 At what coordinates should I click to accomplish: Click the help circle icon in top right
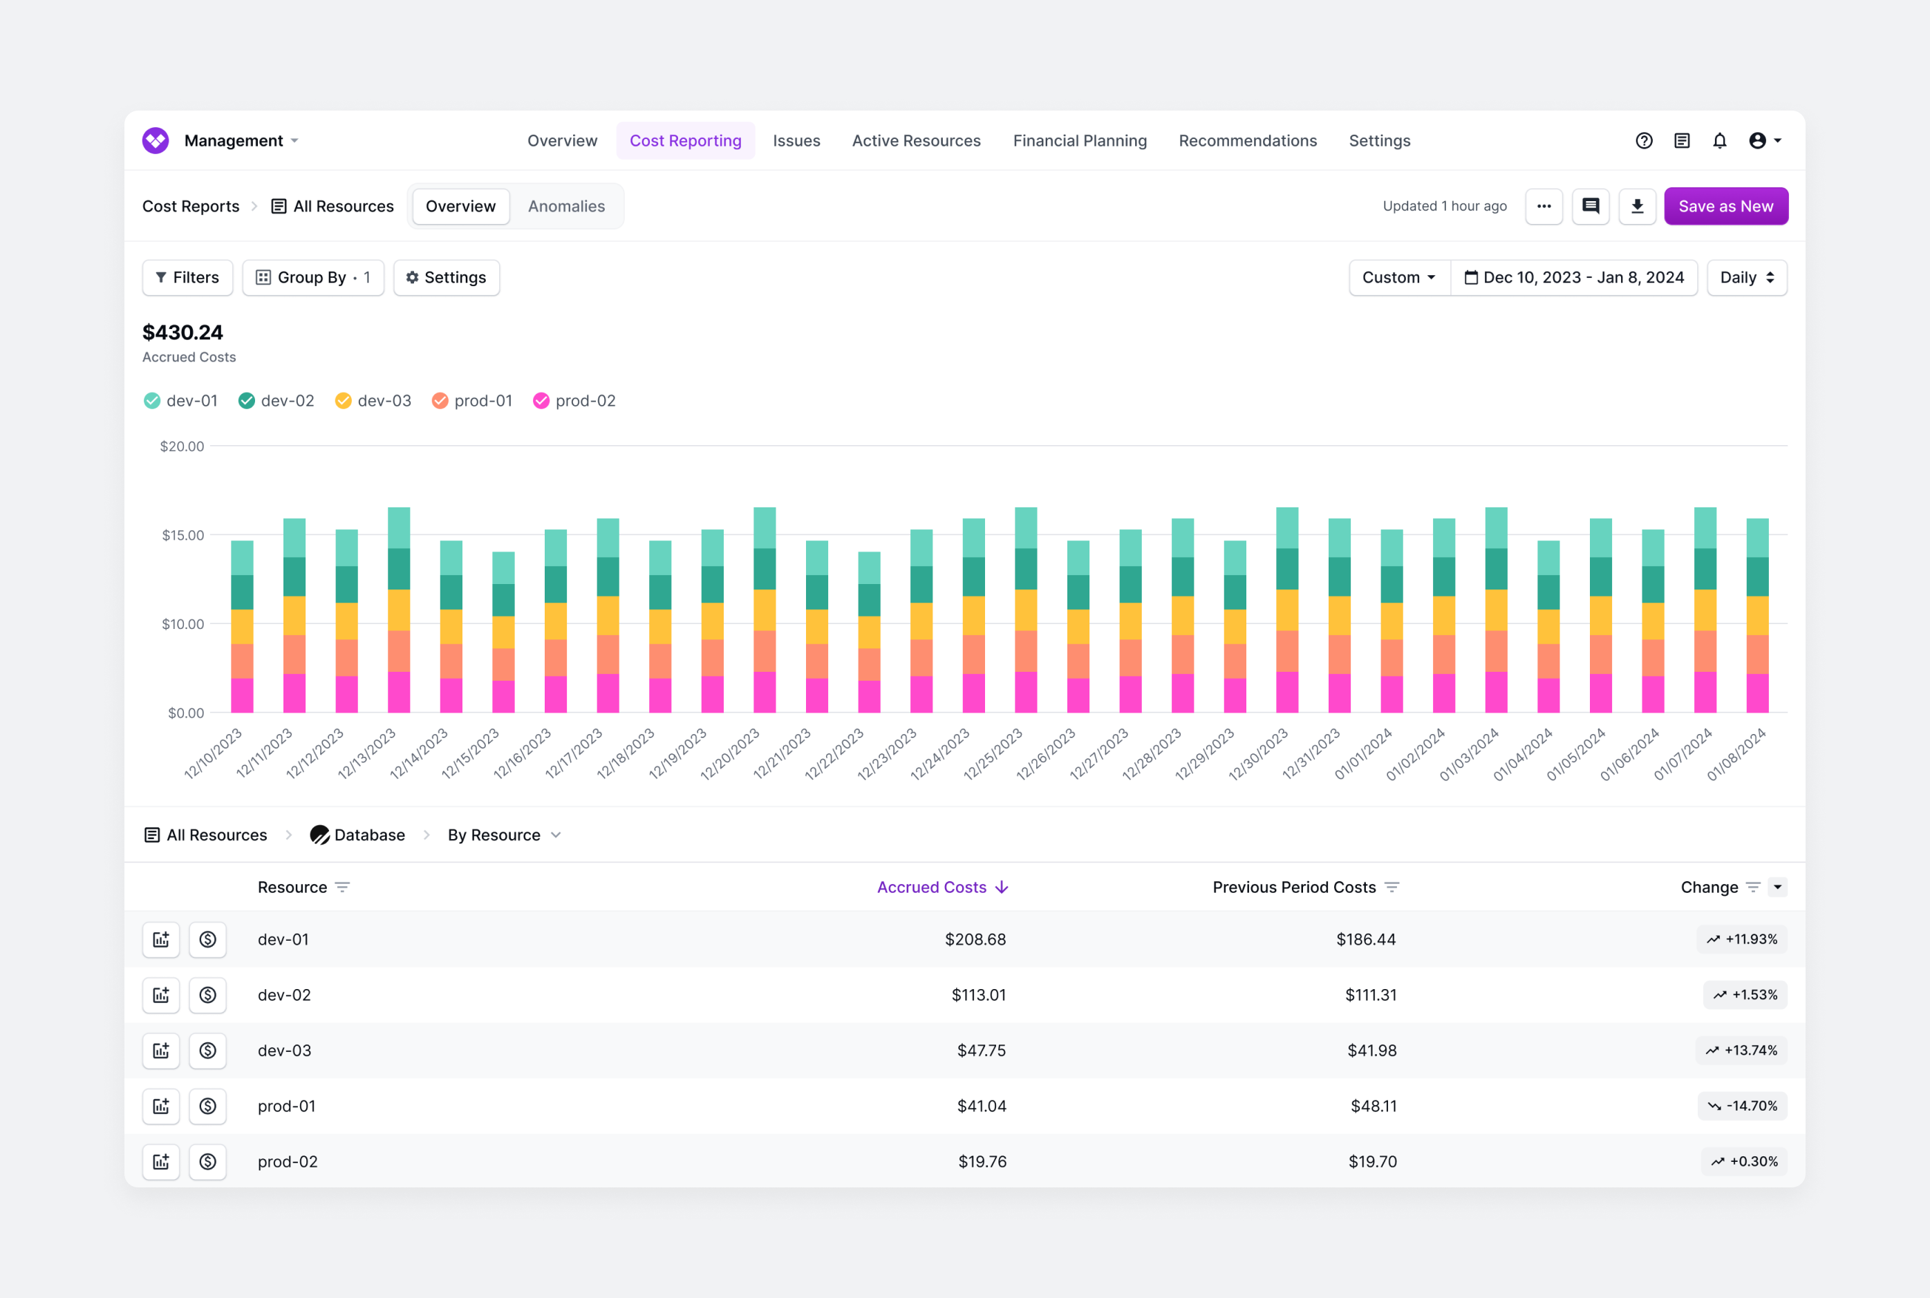(1643, 140)
